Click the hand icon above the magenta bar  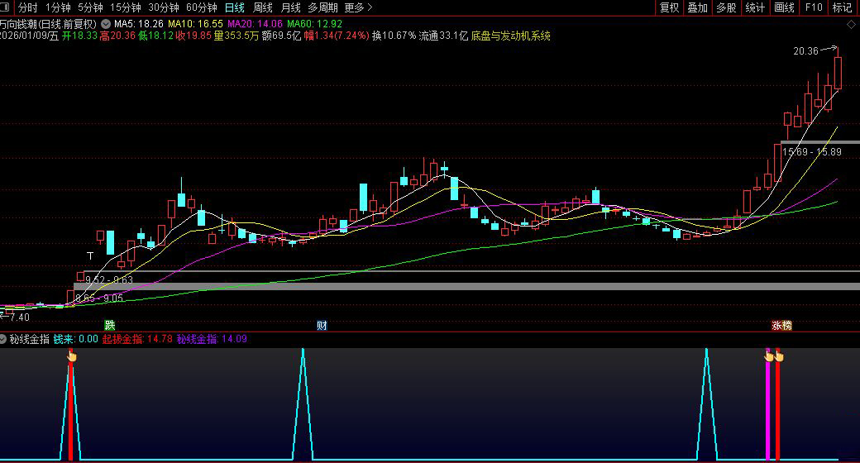point(768,356)
